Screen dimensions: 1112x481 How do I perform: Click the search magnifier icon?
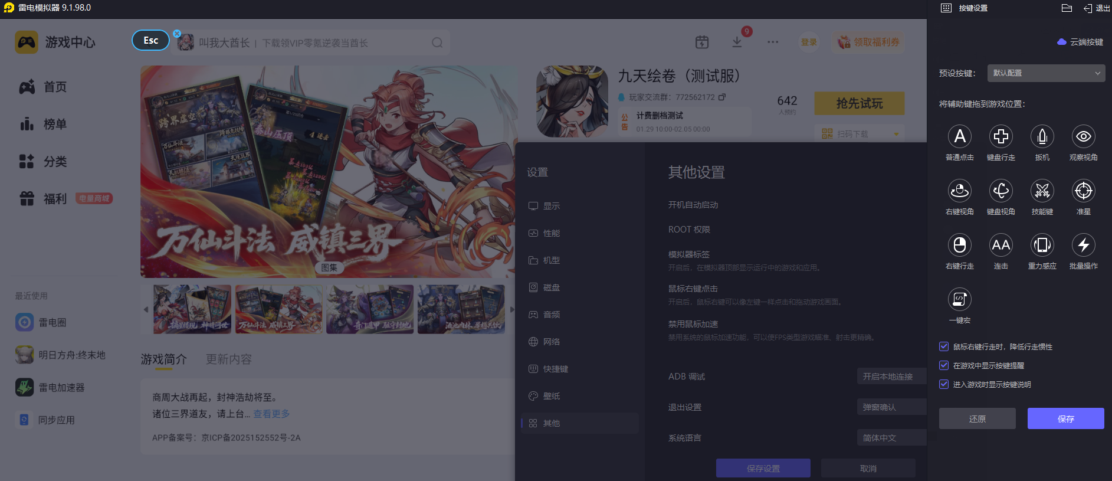point(437,42)
